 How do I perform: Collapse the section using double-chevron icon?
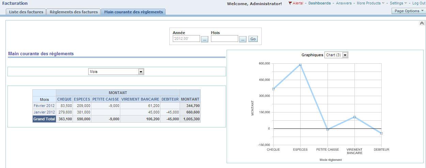coord(422,23)
